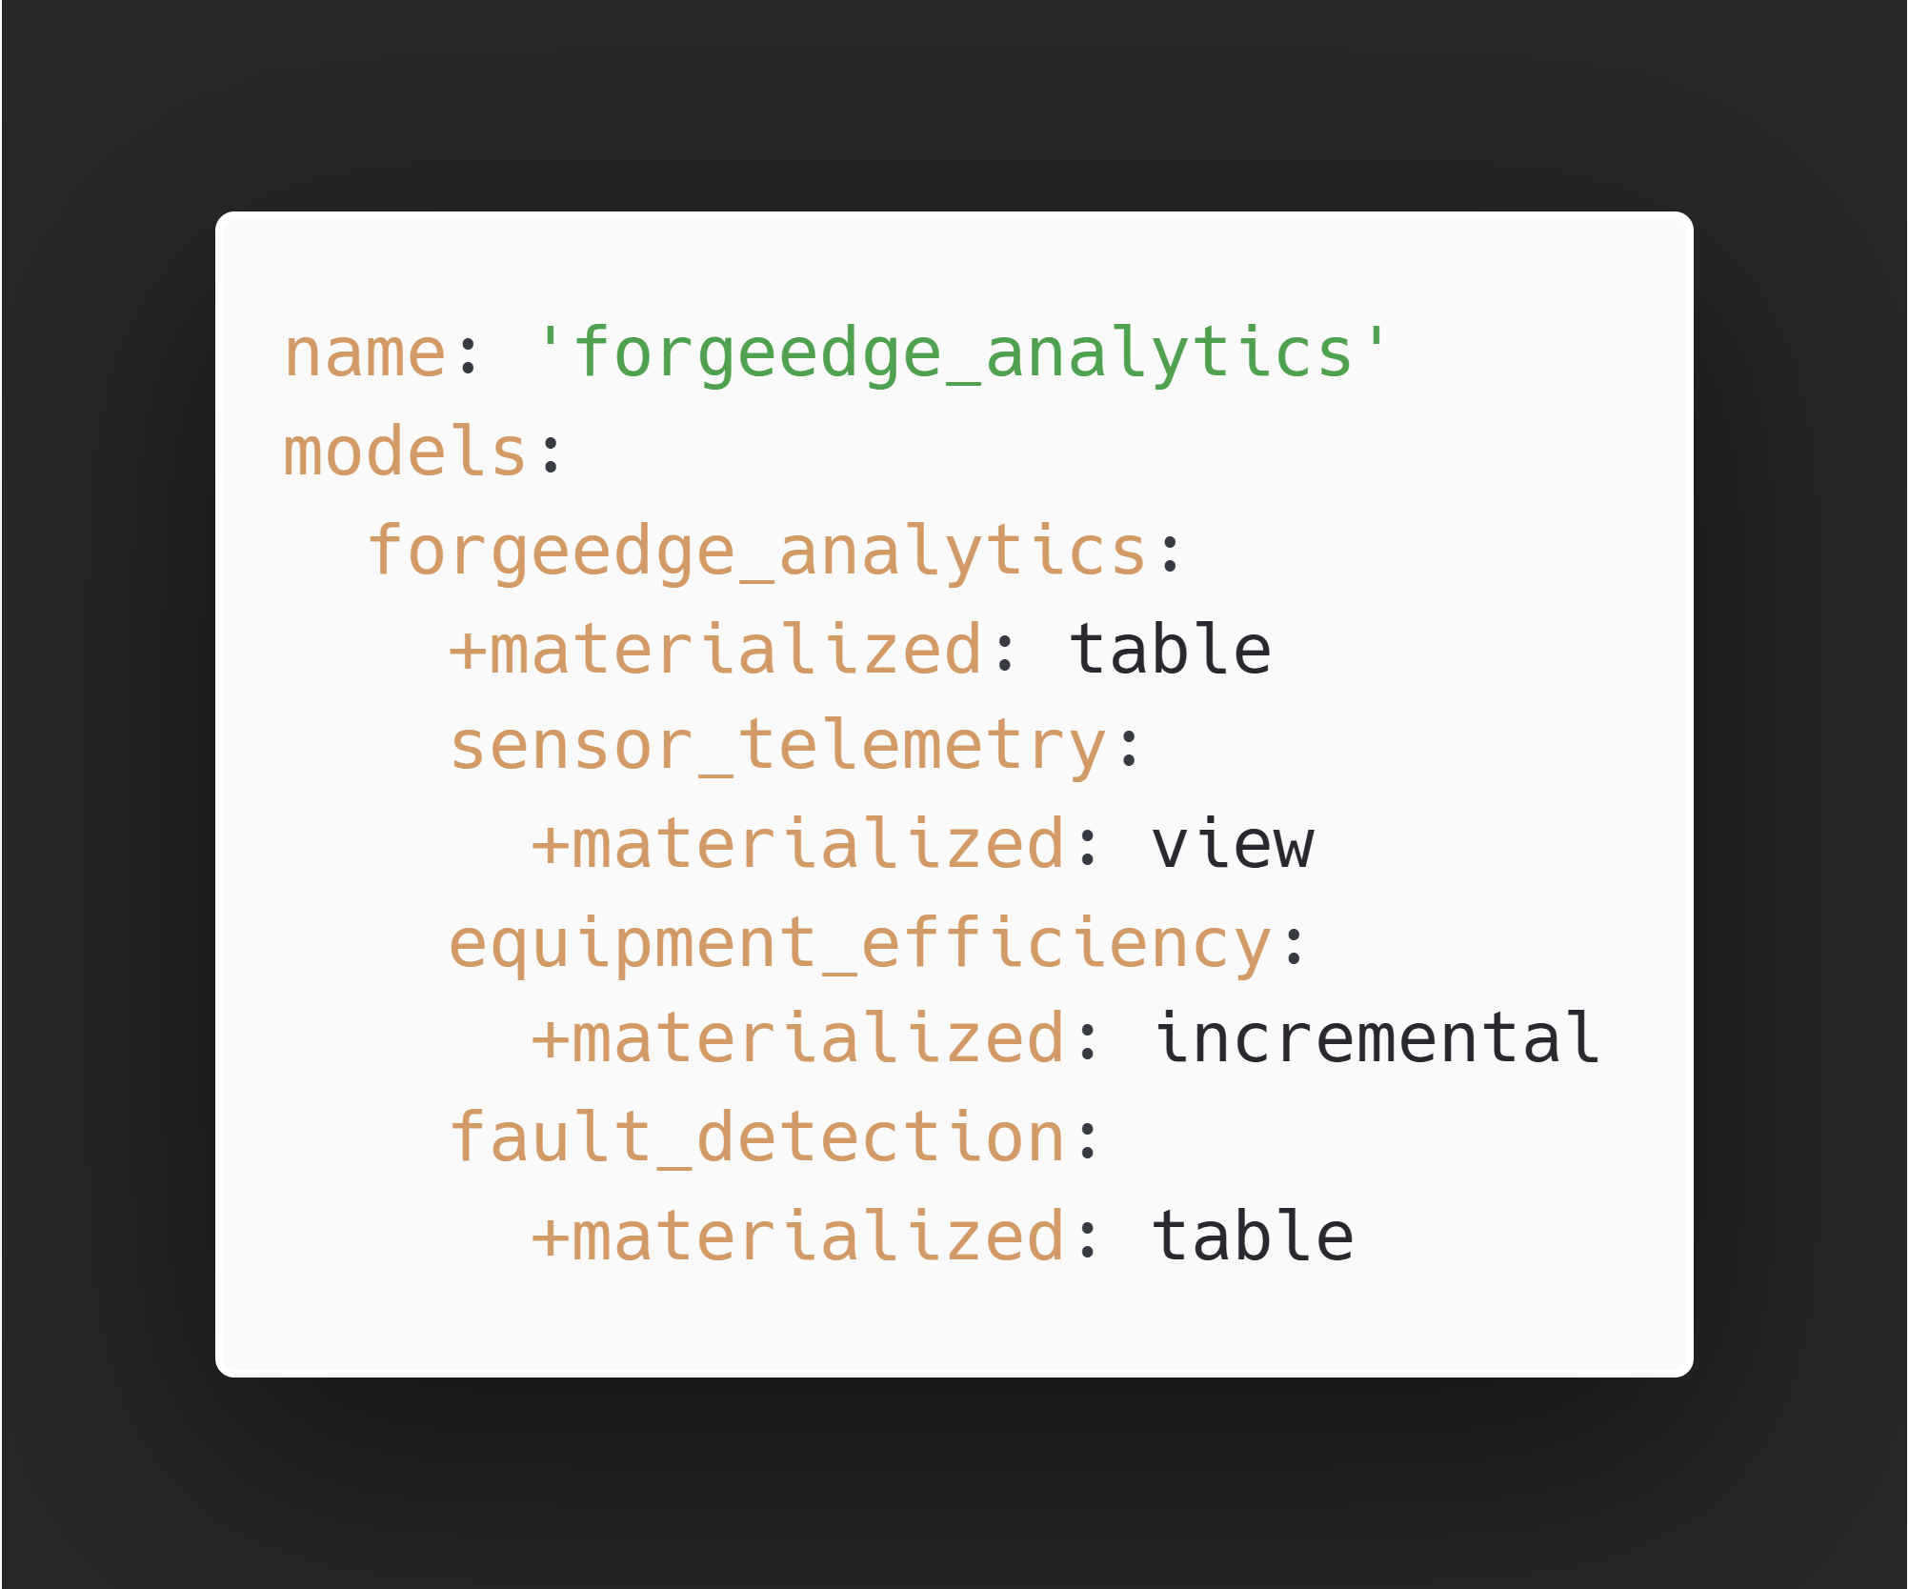1909x1589 pixels.
Task: Click the first 'table' value under forgeedge_analytics
Action: coord(1170,650)
